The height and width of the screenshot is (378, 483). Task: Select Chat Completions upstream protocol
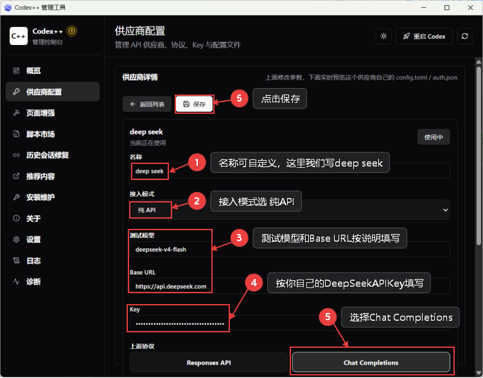point(371,363)
